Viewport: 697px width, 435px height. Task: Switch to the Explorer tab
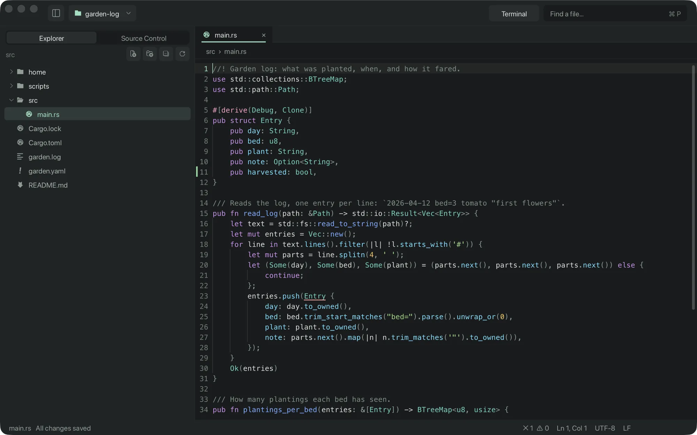tap(51, 38)
